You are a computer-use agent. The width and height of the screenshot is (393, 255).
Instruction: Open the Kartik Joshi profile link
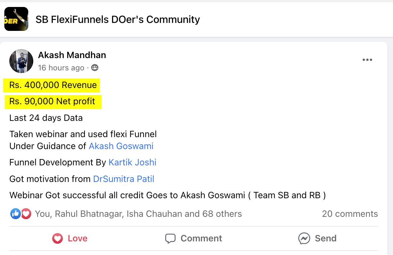point(132,162)
